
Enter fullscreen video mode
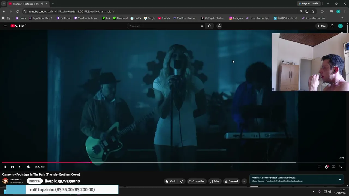[x=340, y=167]
